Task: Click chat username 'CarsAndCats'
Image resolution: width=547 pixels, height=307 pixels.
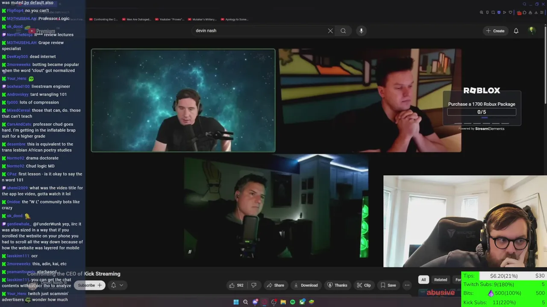Action: click(x=19, y=125)
